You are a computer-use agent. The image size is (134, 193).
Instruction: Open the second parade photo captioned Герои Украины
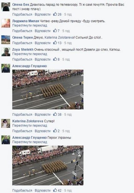pos(48,165)
